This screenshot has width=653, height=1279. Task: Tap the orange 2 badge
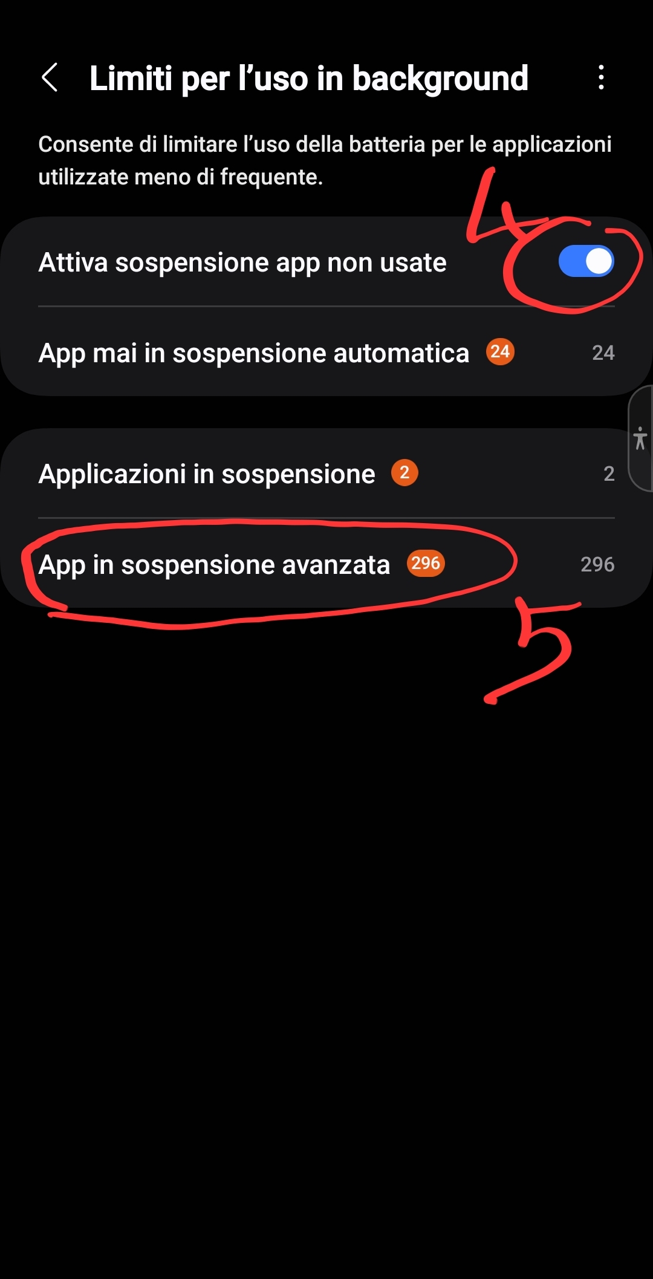tap(404, 473)
